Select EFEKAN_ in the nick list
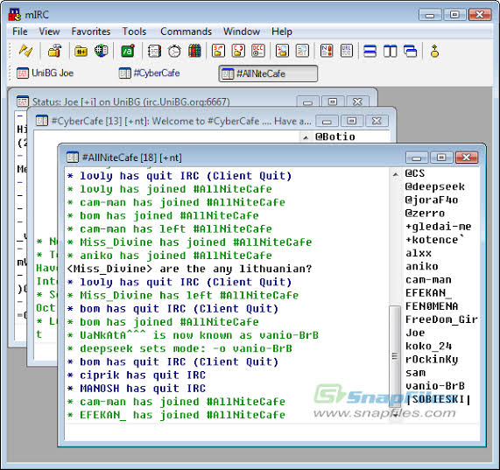This screenshot has height=470, width=500. pos(428,293)
